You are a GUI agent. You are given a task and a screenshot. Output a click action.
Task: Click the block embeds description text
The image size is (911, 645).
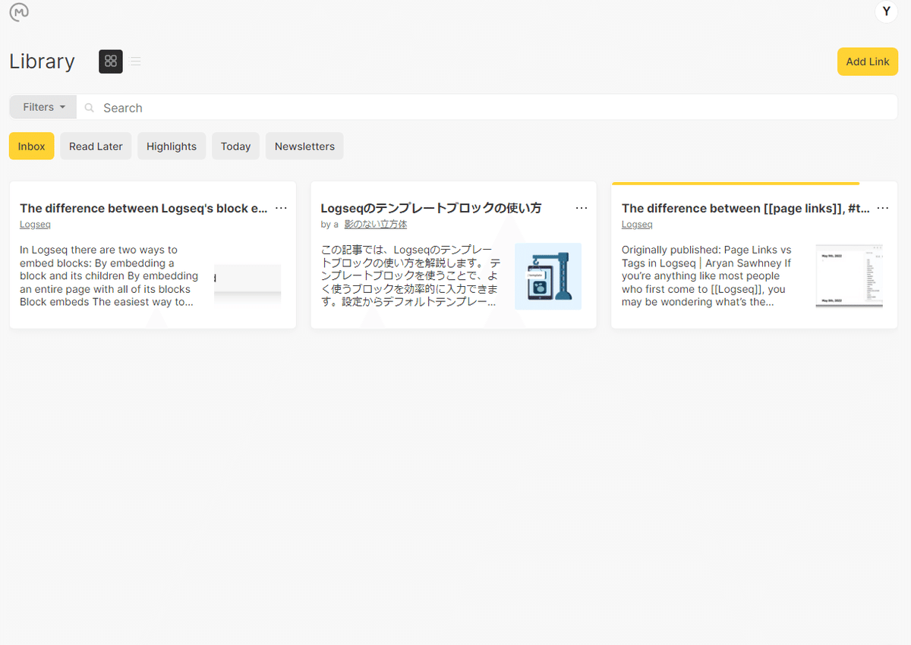click(x=110, y=275)
